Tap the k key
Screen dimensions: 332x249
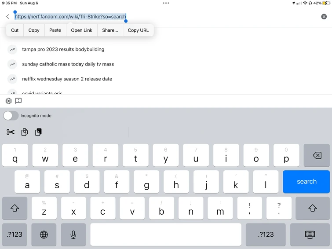(236, 182)
